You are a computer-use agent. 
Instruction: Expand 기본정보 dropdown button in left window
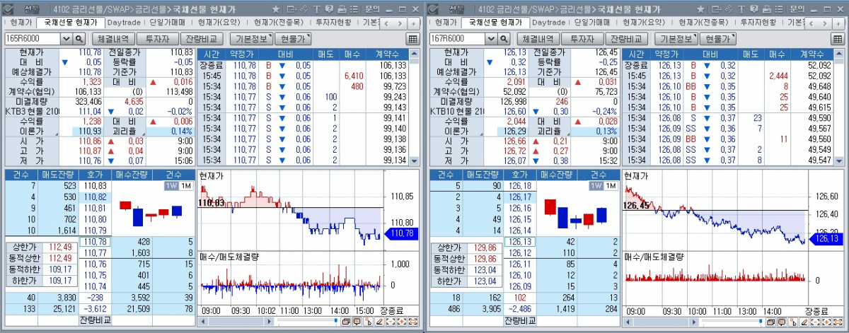click(250, 39)
